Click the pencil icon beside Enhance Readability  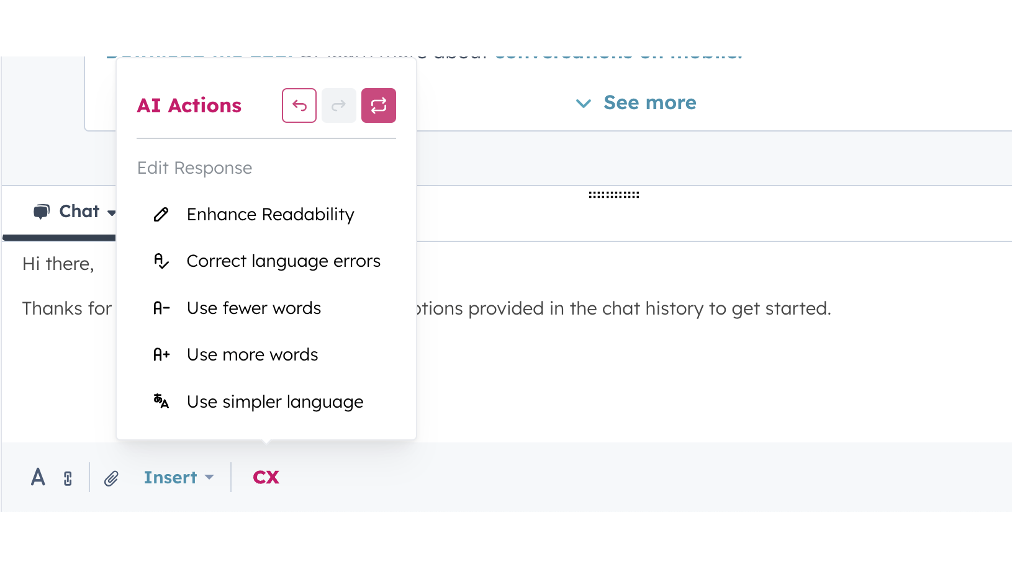(161, 215)
